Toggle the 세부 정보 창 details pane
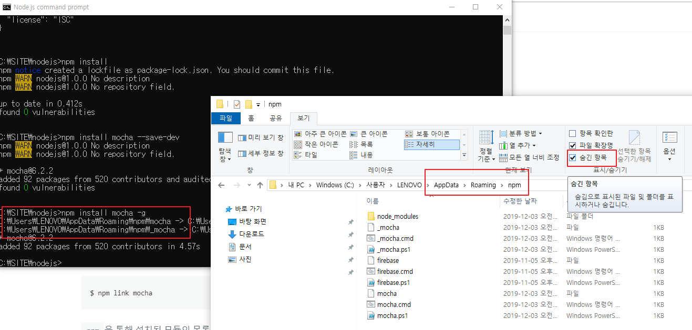Screen dimensions: 692x330 tap(261, 154)
